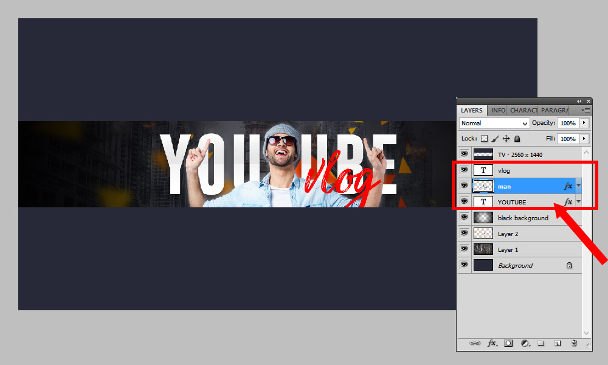Image resolution: width=608 pixels, height=365 pixels.
Task: Hide the TV - 2560 x 1440 layer
Action: click(464, 154)
